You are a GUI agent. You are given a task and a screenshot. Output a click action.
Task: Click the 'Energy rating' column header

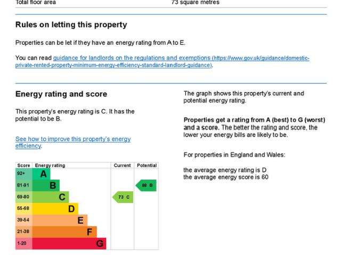point(50,166)
